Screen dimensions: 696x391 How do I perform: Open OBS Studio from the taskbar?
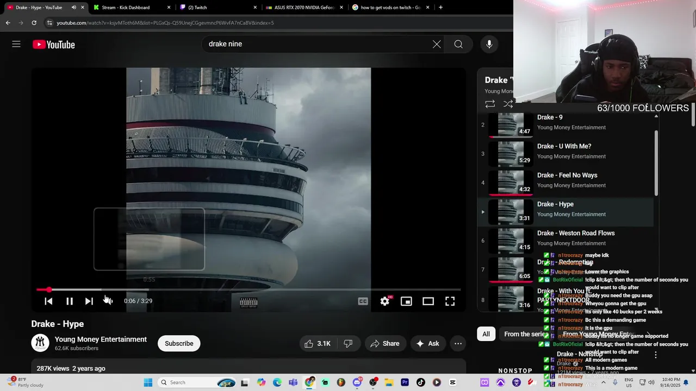[x=373, y=382]
